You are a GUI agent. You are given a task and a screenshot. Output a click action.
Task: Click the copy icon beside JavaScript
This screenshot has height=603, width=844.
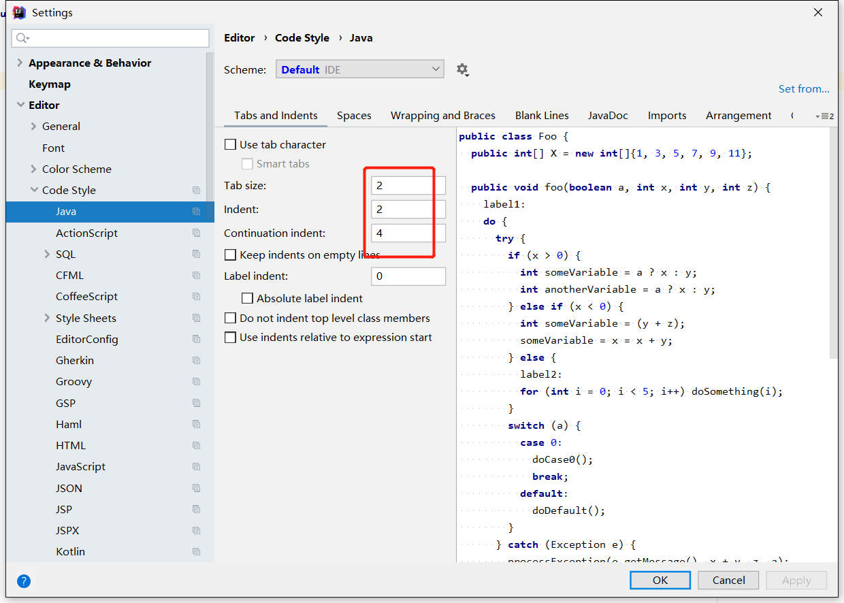(196, 467)
